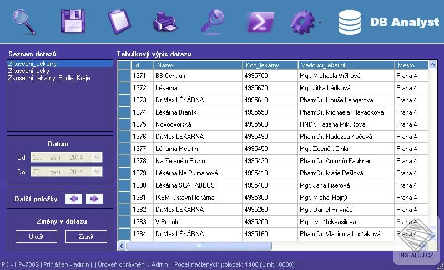Select row header for id 1371
Image resolution: width=444 pixels, height=270 pixels.
click(124, 76)
